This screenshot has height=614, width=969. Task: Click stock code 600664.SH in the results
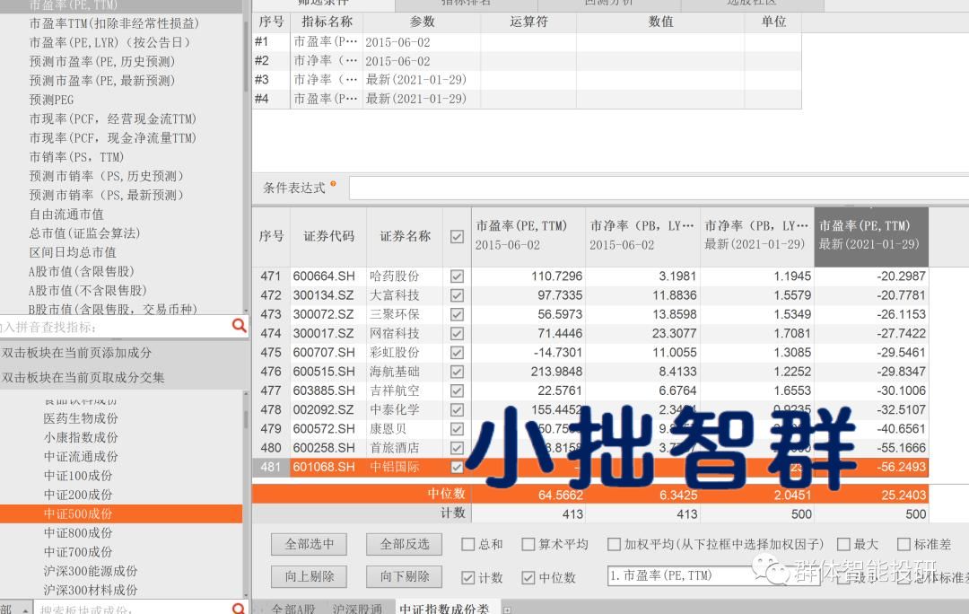coord(324,276)
